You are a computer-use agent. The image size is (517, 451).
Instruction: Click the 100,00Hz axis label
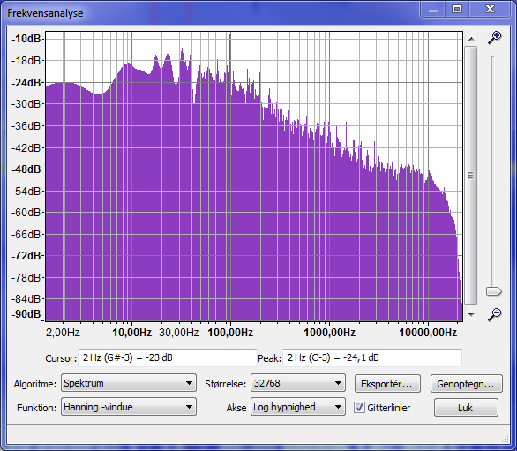coord(230,332)
